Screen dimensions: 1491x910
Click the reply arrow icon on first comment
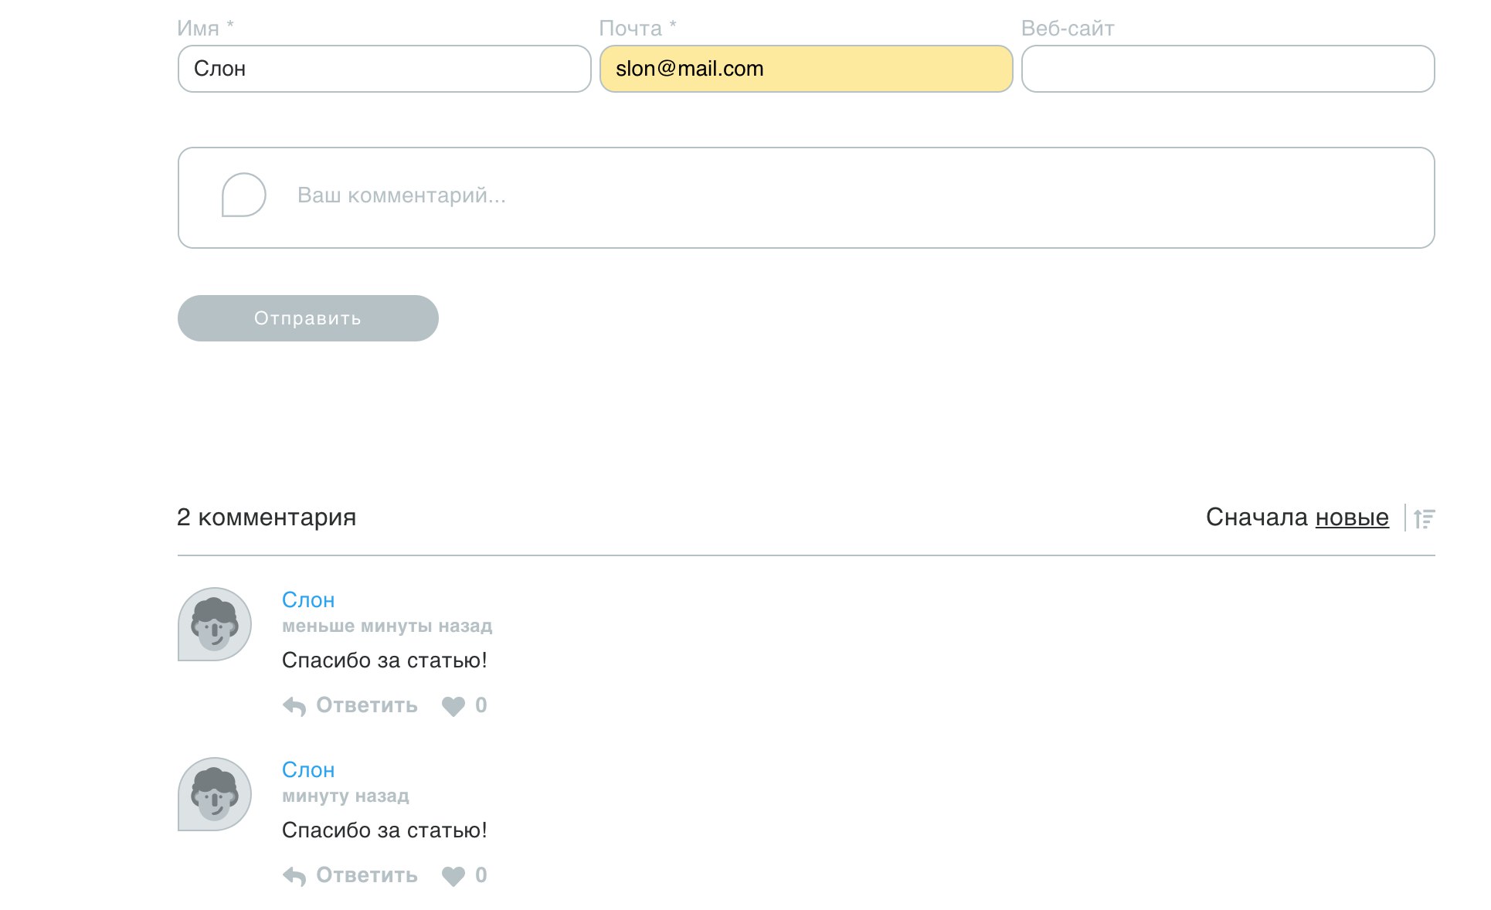[x=294, y=706]
